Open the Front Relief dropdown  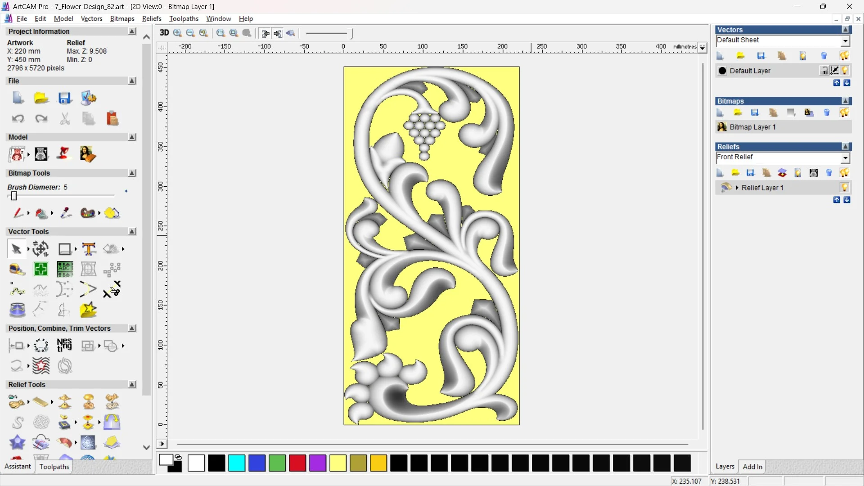point(846,157)
